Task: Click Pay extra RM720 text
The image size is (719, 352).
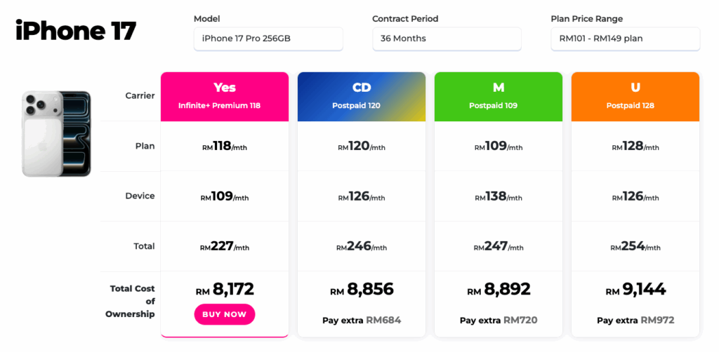Action: pyautogui.click(x=499, y=320)
